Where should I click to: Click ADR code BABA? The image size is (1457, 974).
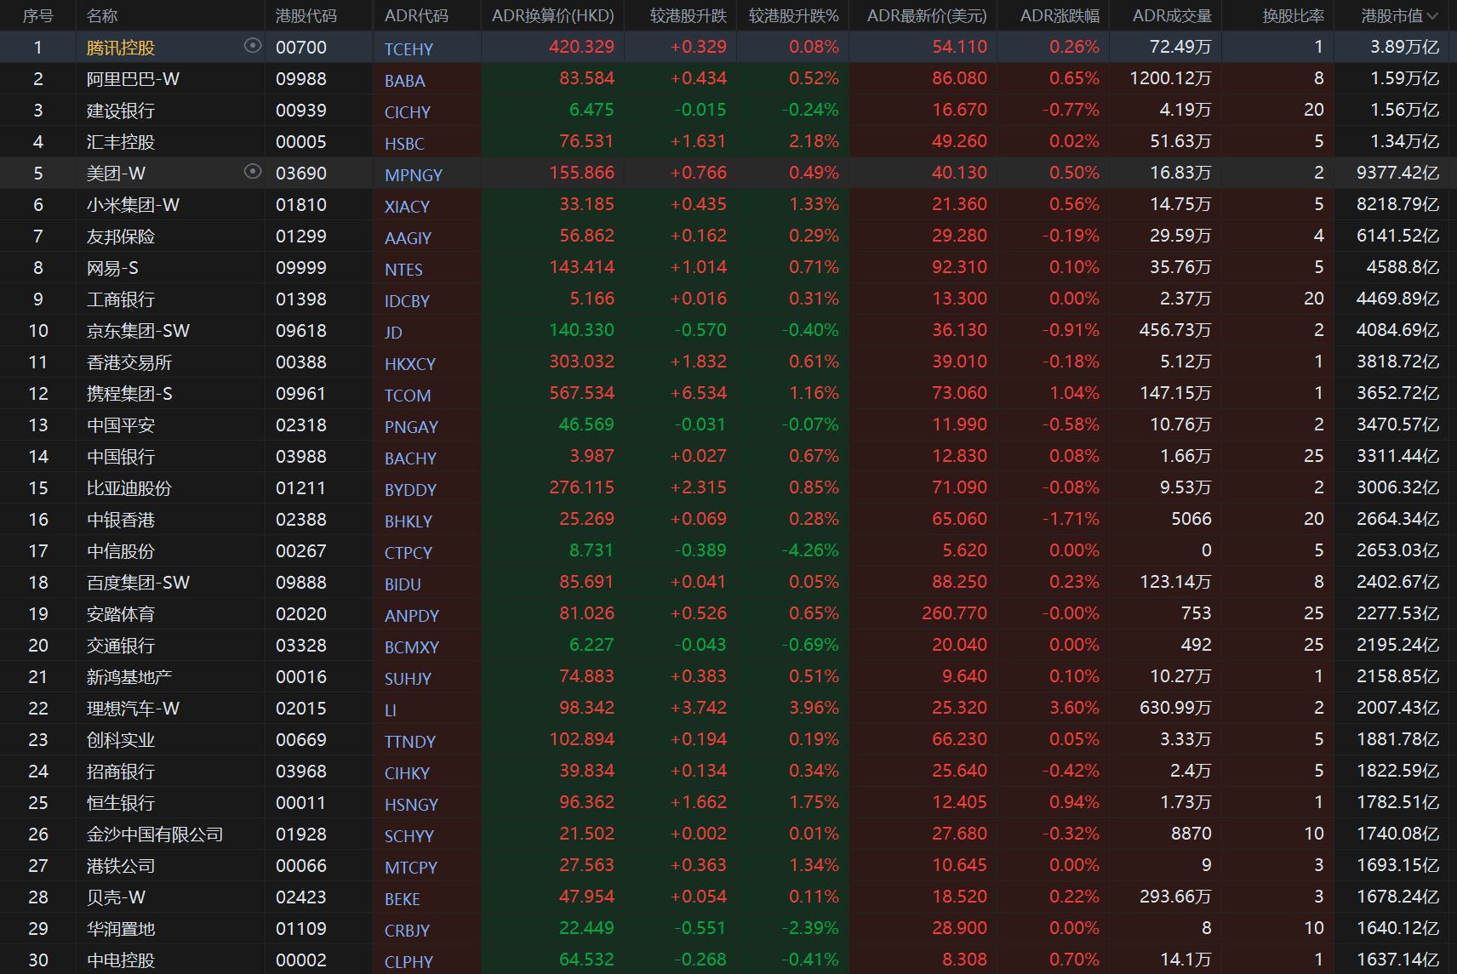(x=404, y=81)
